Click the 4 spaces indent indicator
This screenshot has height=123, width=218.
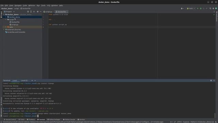tap(186, 122)
